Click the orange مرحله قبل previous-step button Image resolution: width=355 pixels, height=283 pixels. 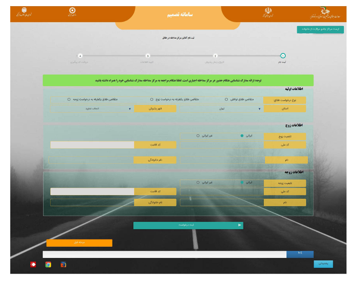pyautogui.click(x=79, y=243)
